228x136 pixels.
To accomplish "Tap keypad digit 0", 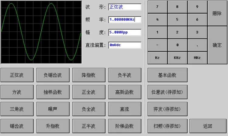I will (178, 45).
